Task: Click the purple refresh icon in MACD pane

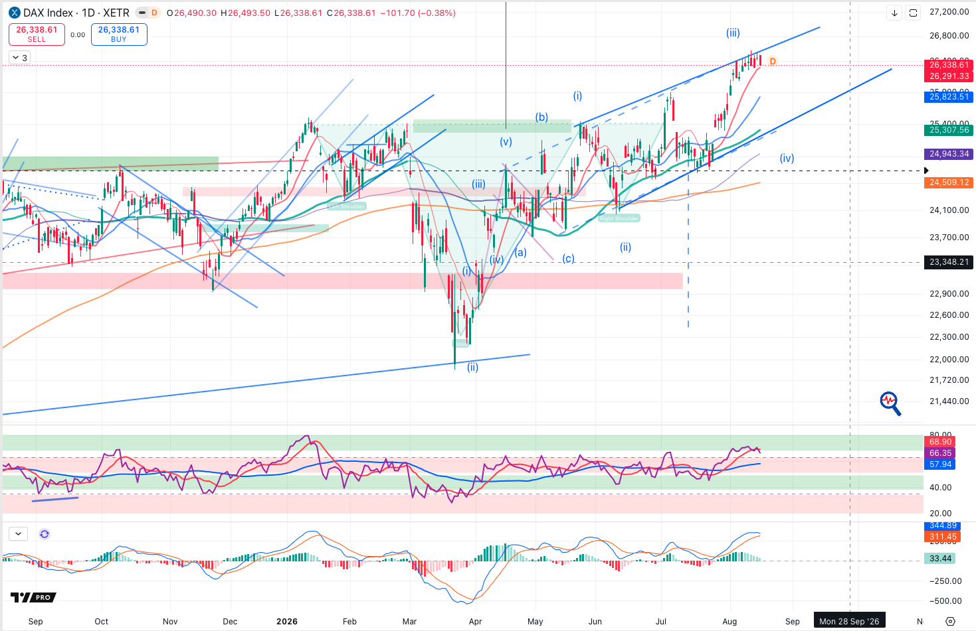Action: [45, 533]
